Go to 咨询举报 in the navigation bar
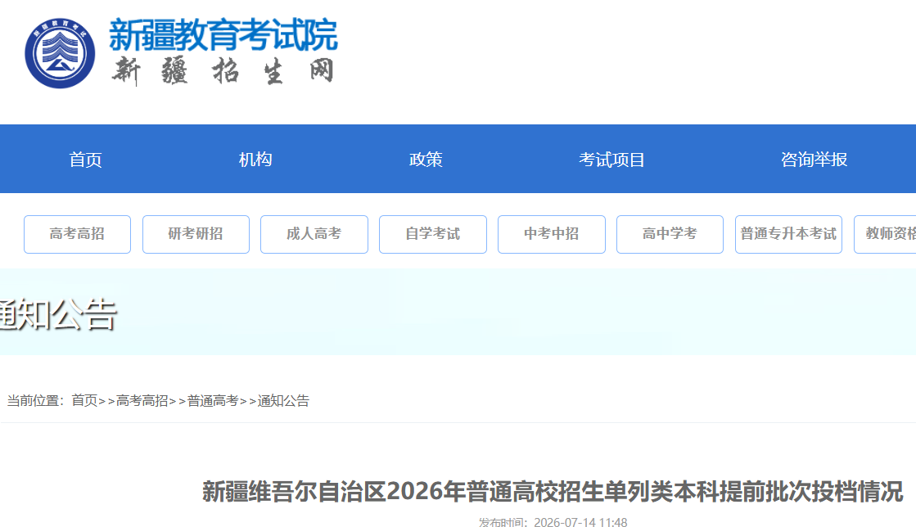The image size is (916, 527). coord(814,159)
